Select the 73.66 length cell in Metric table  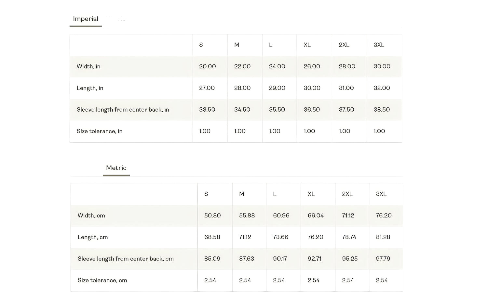[x=280, y=237]
